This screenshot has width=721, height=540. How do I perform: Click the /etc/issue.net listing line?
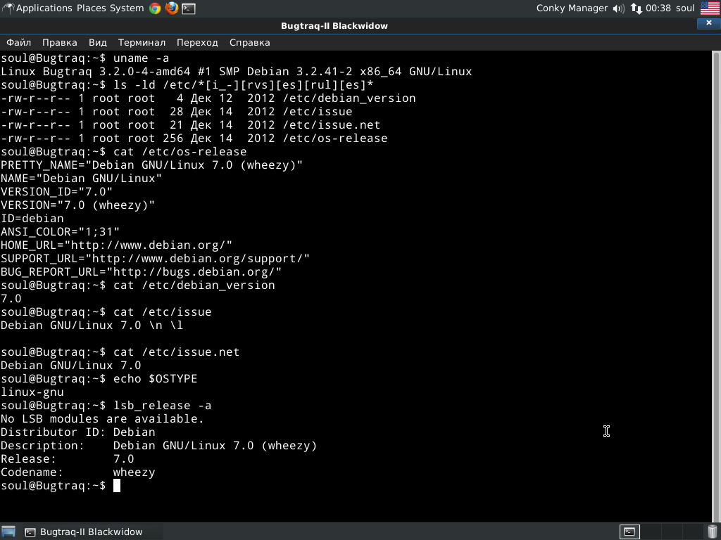[190, 125]
